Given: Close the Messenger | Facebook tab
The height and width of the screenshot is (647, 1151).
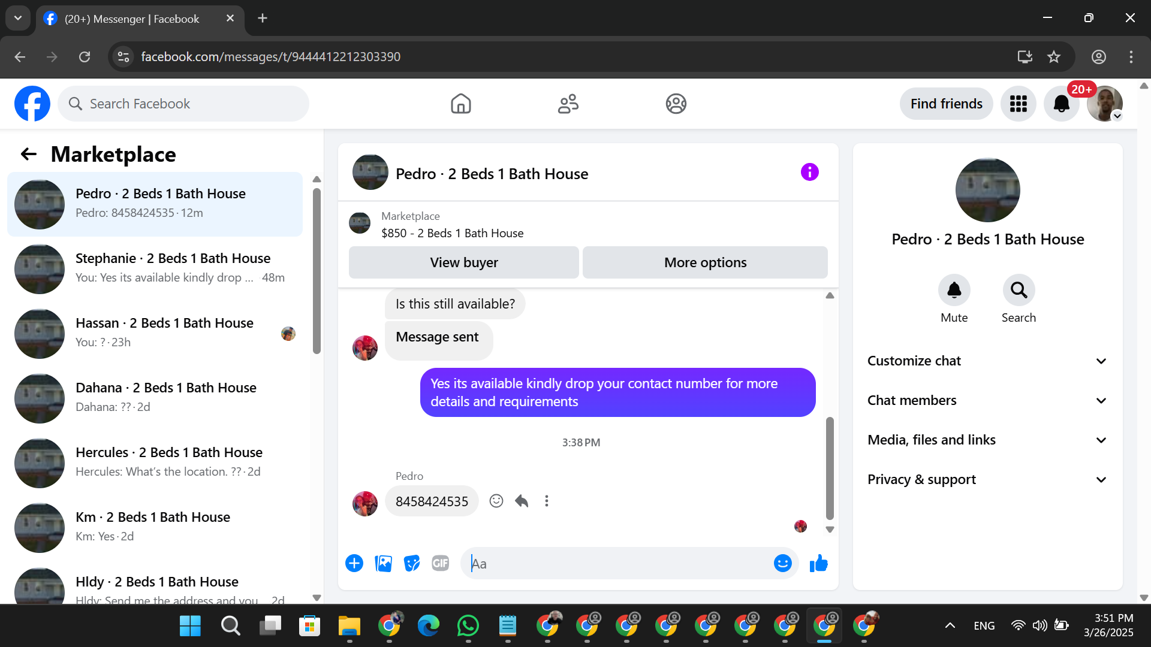Looking at the screenshot, I should (x=230, y=19).
